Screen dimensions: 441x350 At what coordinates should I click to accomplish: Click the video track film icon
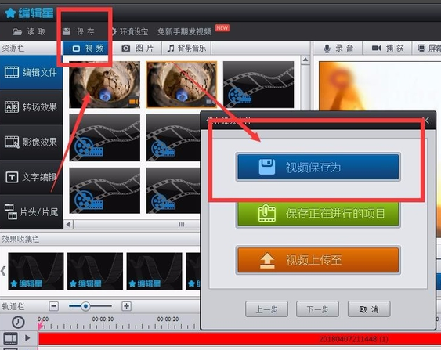11,338
